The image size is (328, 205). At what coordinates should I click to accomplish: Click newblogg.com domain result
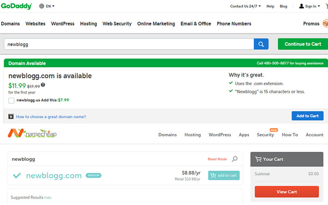tap(54, 175)
